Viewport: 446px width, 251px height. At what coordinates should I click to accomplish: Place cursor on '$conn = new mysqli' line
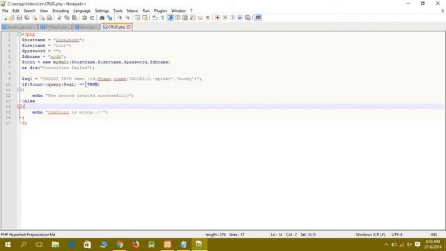click(x=96, y=62)
